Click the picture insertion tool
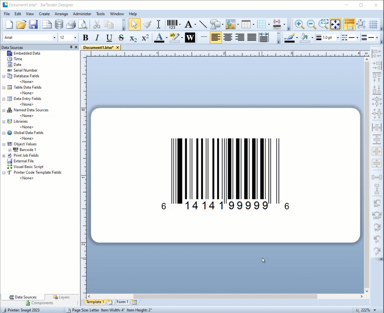This screenshot has width=384, height=313. [x=231, y=24]
